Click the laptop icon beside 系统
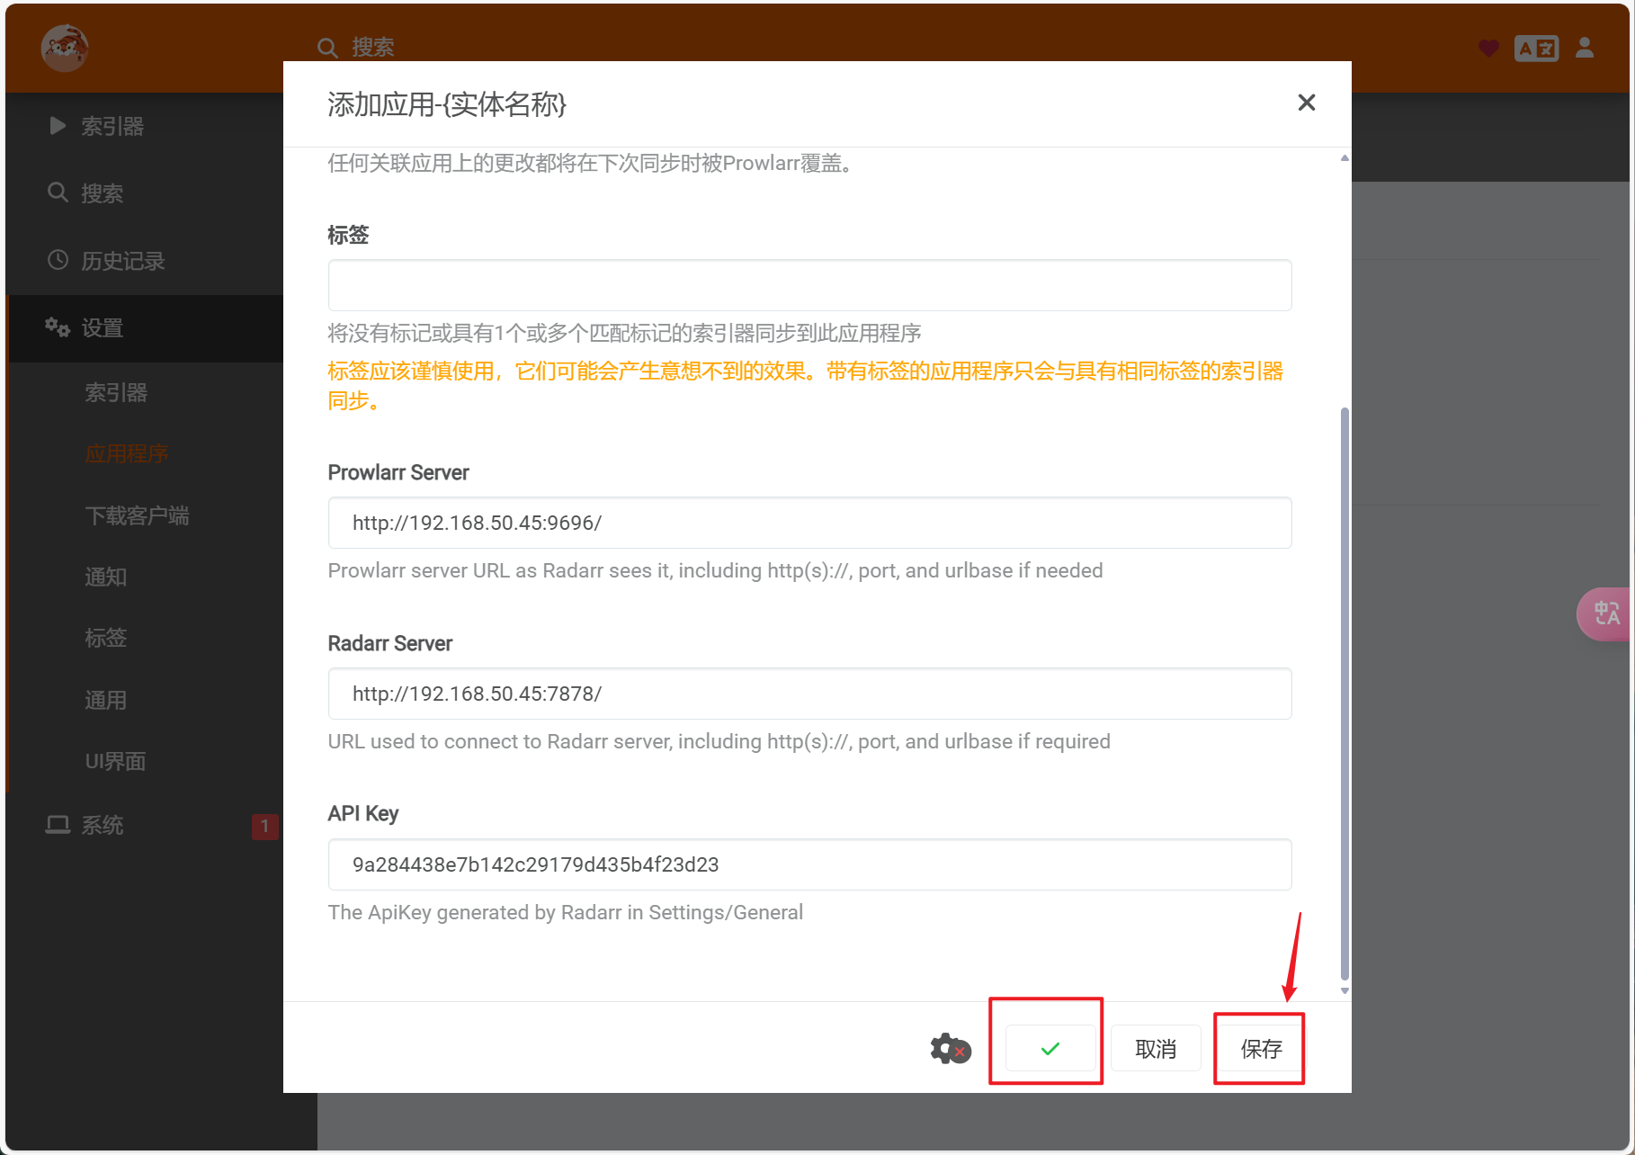 click(x=58, y=825)
